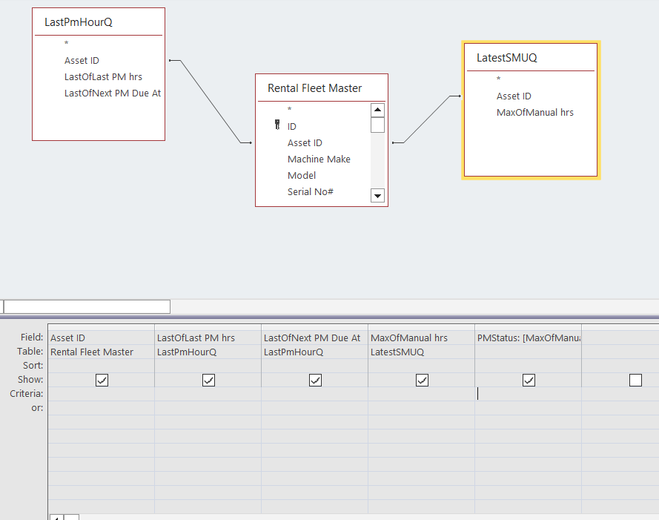This screenshot has width=659, height=520.
Task: Select join line between LastPmHourQ and Rental Fleet Master
Action: click(x=210, y=102)
